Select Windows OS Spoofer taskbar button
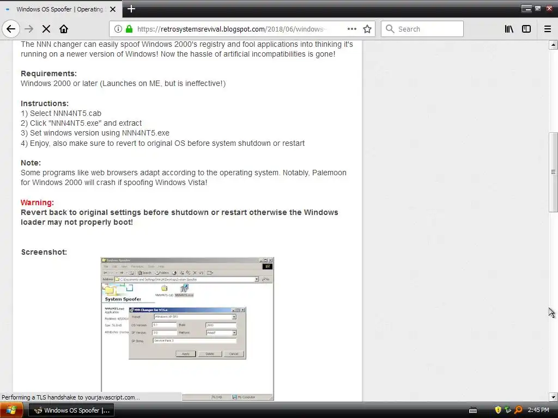This screenshot has width=558, height=418. 71,410
